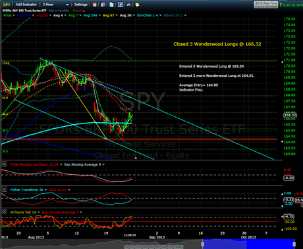
Task: Click the Add to Portfolio link
Action: (59, 11)
